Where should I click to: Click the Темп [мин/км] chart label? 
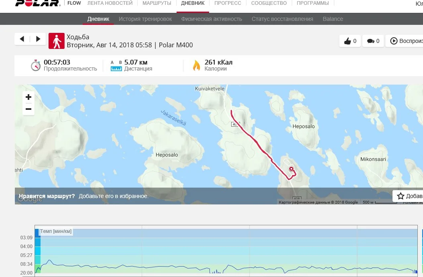(56, 231)
